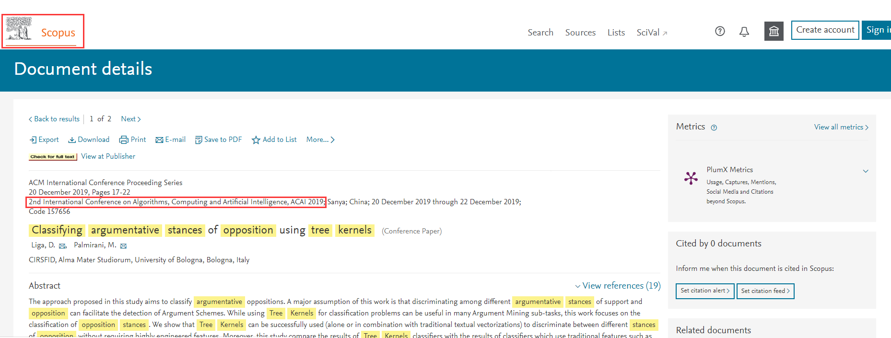This screenshot has height=338, width=891.
Task: Open the help question mark icon
Action: click(x=719, y=32)
